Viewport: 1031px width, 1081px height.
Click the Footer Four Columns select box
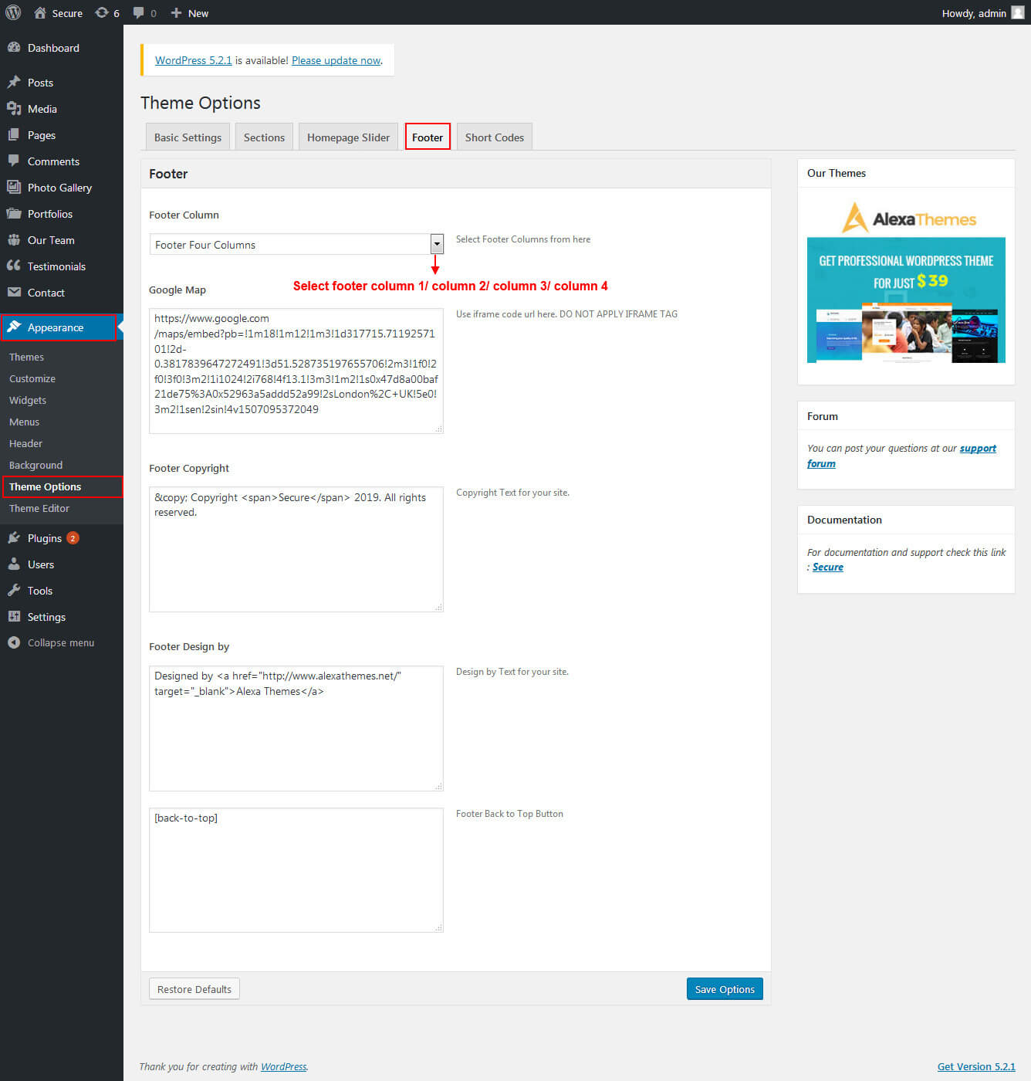296,244
